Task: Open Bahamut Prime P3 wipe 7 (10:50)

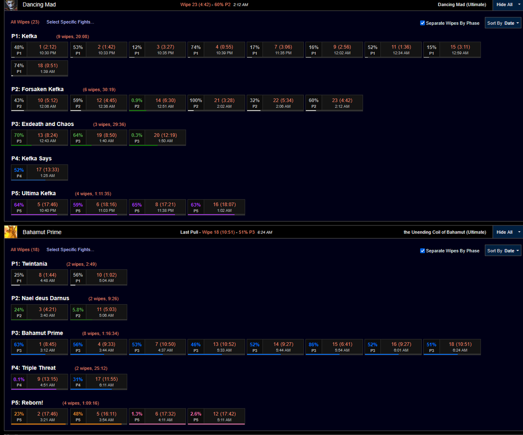Action: 158,347
